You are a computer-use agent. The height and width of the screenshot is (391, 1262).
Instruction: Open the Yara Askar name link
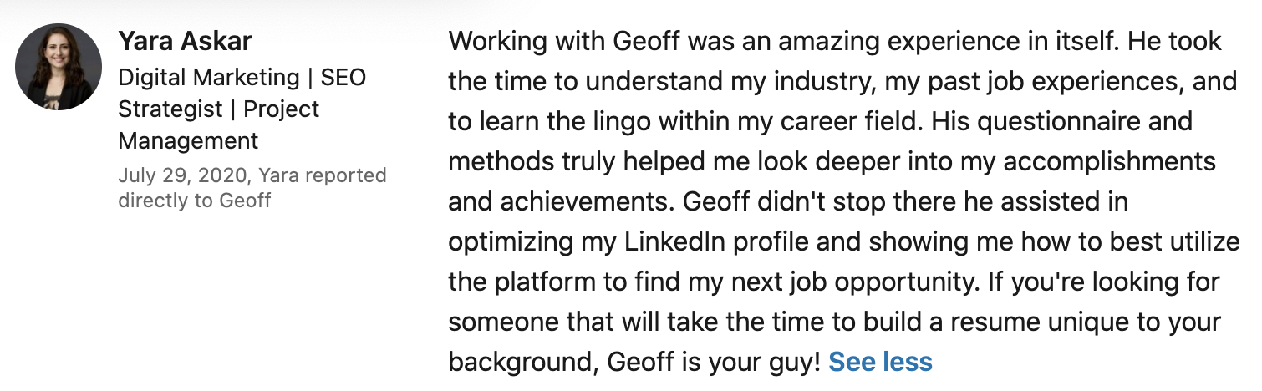(x=185, y=40)
